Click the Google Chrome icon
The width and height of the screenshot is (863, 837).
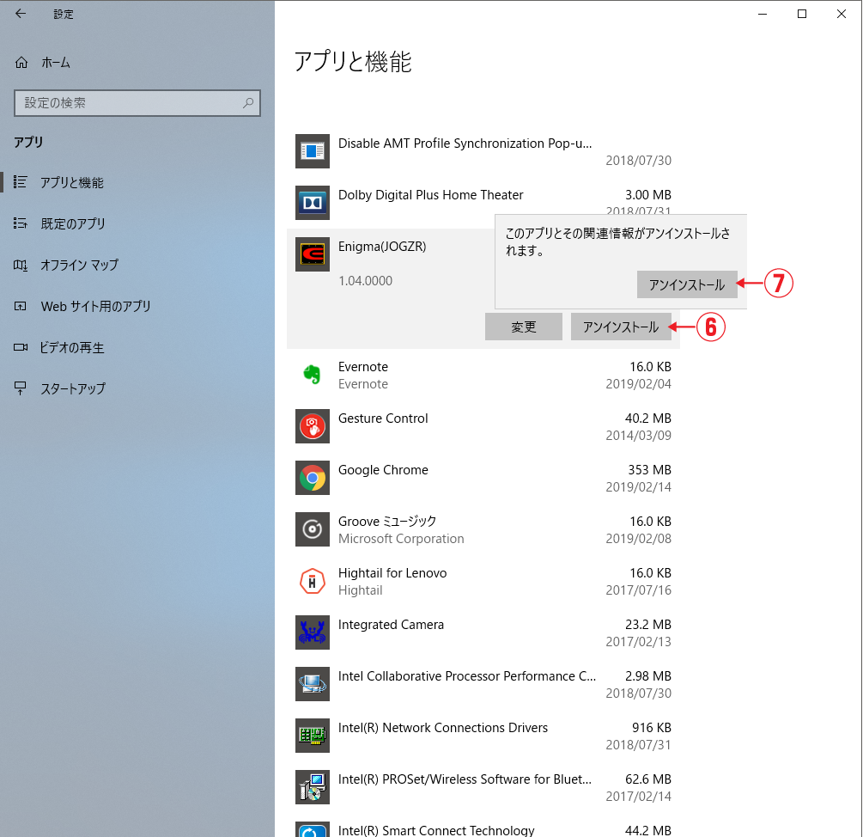312,478
